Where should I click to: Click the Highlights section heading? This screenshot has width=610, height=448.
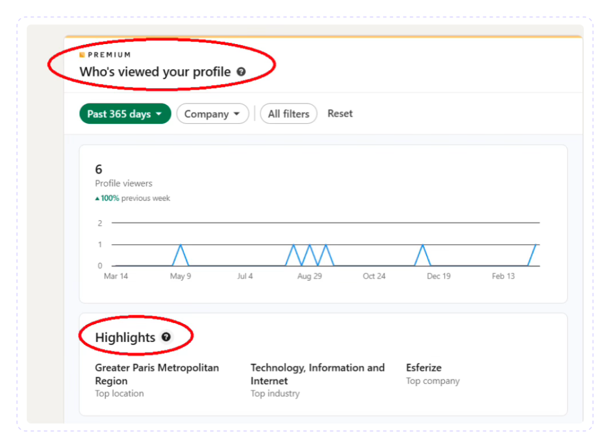tap(125, 338)
